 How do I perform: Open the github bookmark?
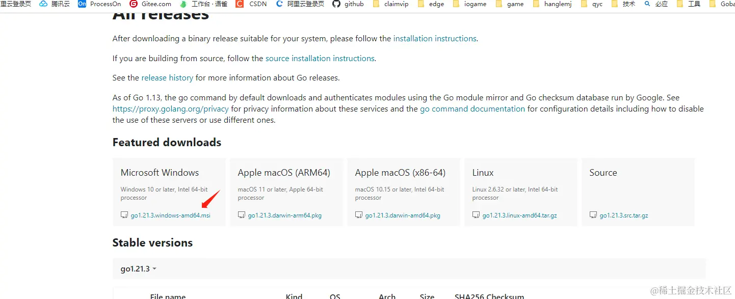point(348,4)
